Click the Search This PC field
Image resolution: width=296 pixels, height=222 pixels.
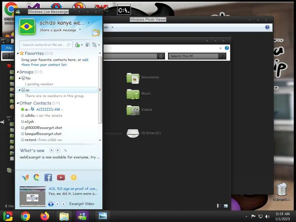coord(193,56)
